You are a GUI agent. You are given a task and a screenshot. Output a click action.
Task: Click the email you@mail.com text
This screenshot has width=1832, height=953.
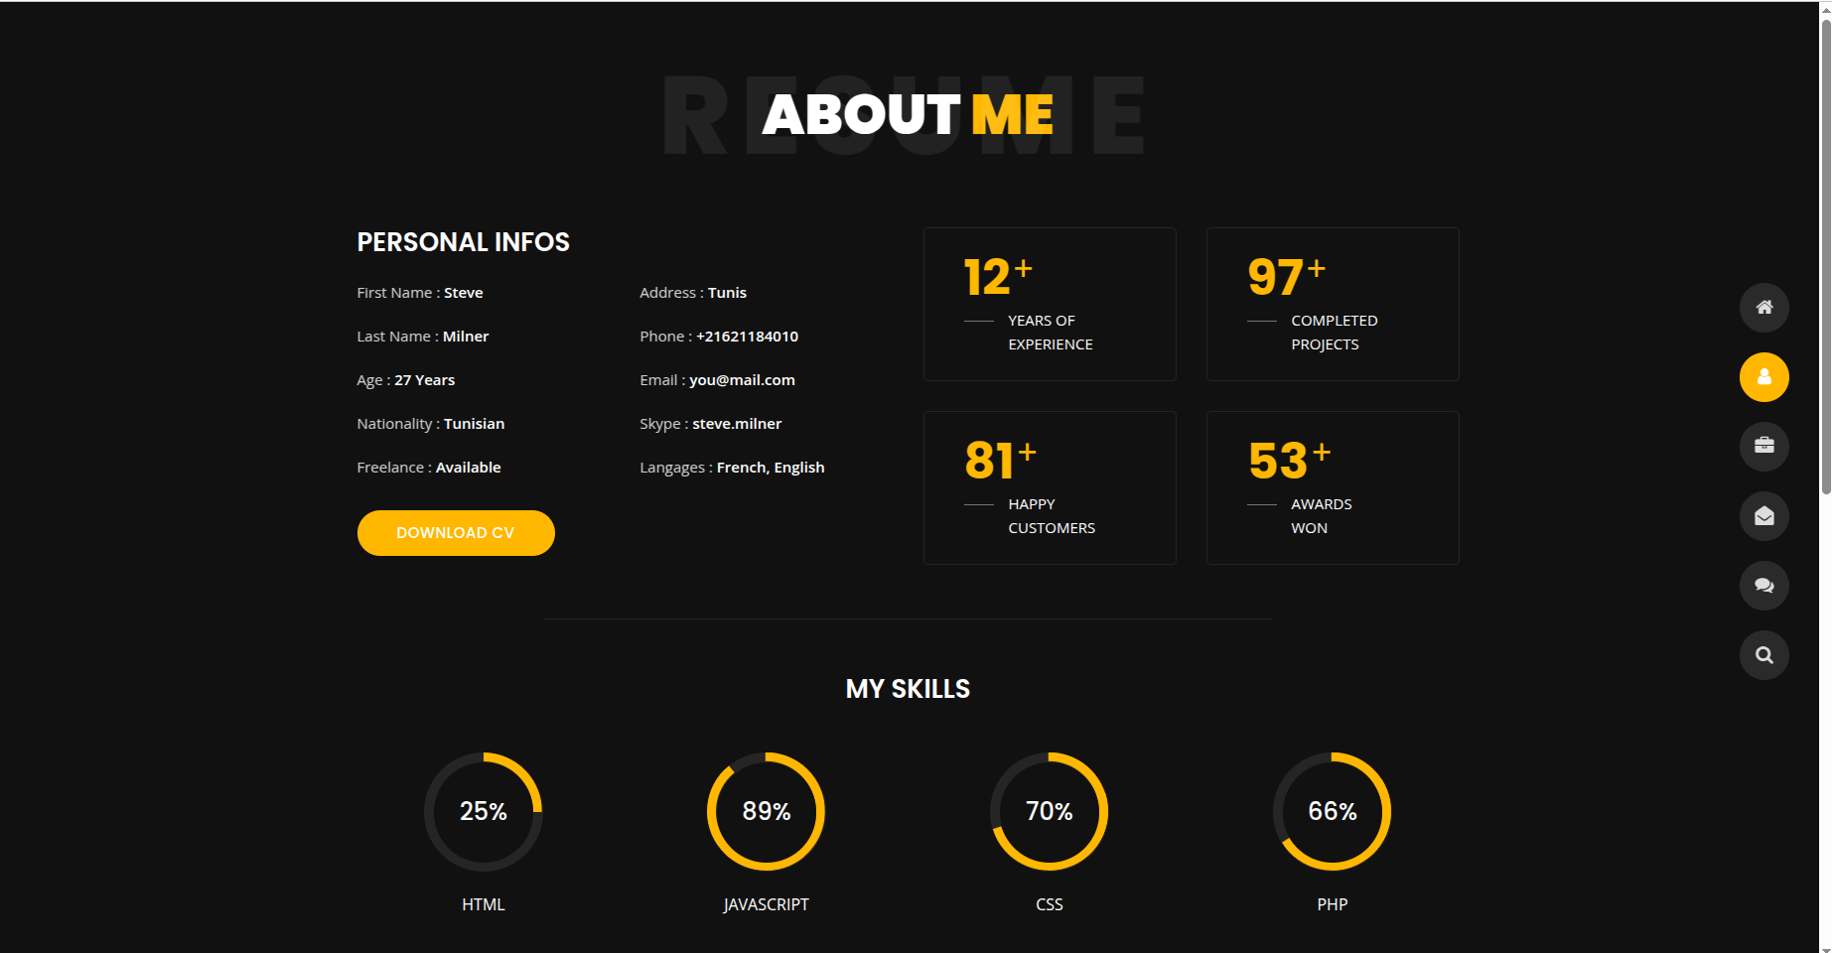coord(742,380)
